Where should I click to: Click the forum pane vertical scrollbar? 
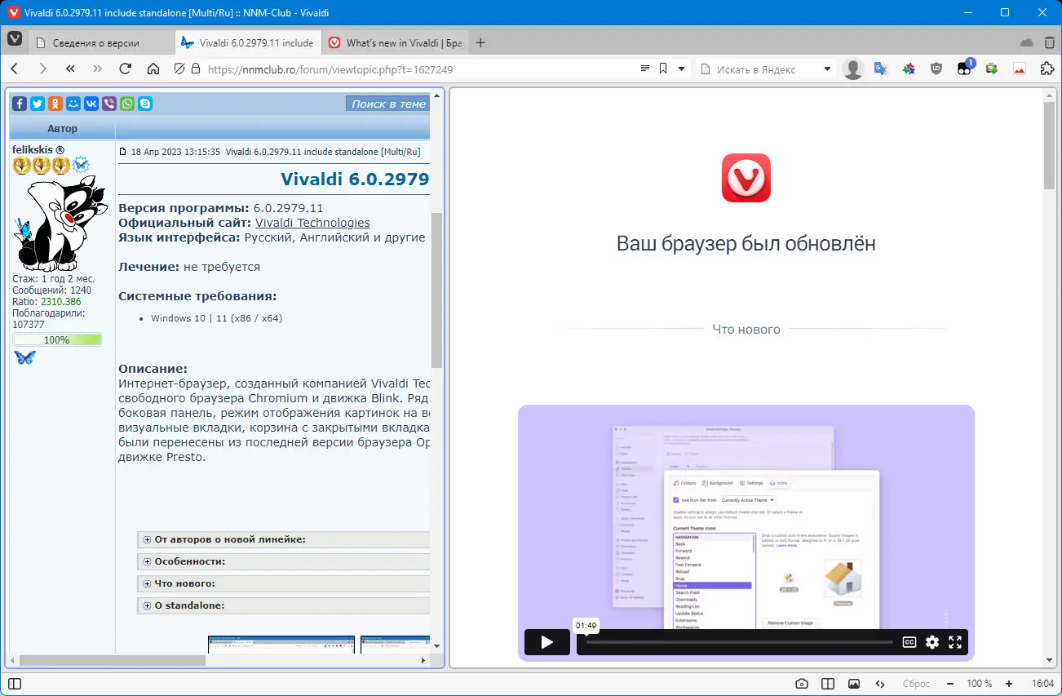point(436,290)
